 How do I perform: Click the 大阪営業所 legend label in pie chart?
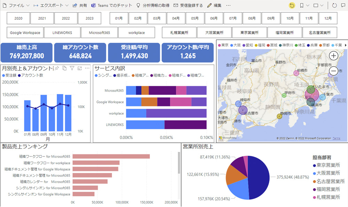(328, 173)
